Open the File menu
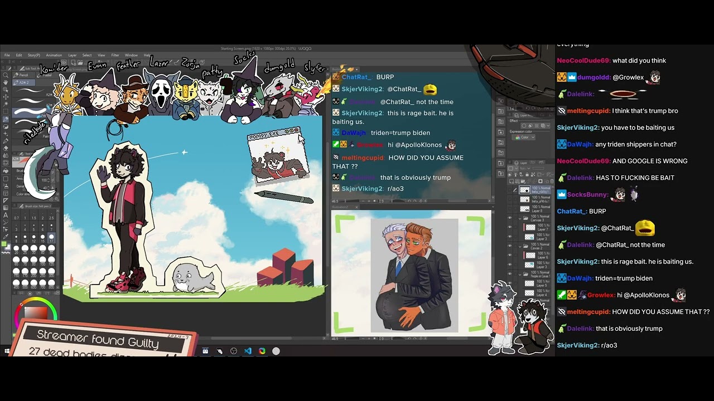Image resolution: width=714 pixels, height=401 pixels. [x=7, y=55]
